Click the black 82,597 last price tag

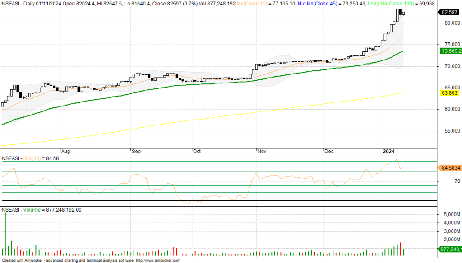click(x=448, y=12)
